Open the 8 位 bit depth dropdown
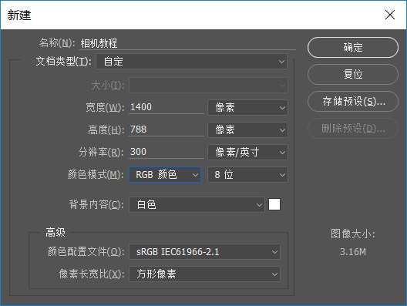Screen dimensions: 407x306 point(248,175)
